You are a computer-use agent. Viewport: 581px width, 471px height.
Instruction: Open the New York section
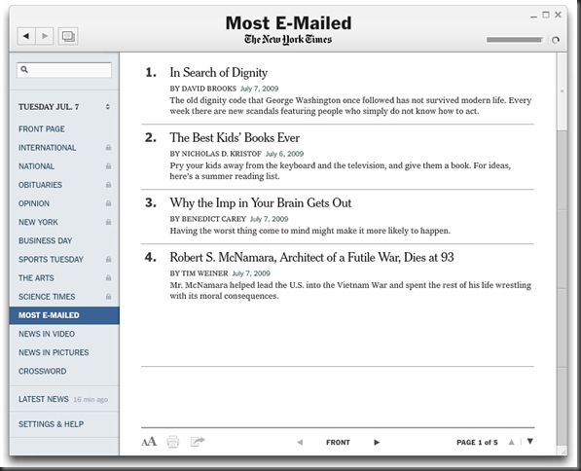pyautogui.click(x=38, y=222)
